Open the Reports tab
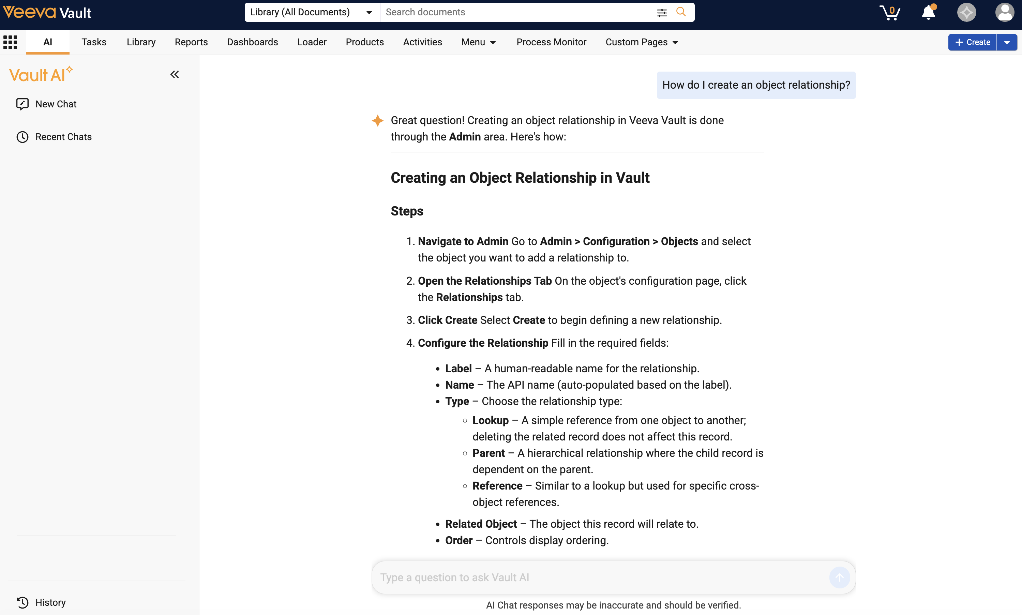 click(191, 42)
